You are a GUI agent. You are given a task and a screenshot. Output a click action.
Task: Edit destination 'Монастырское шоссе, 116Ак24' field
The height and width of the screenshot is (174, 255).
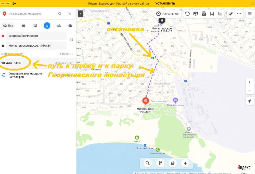click(x=36, y=46)
